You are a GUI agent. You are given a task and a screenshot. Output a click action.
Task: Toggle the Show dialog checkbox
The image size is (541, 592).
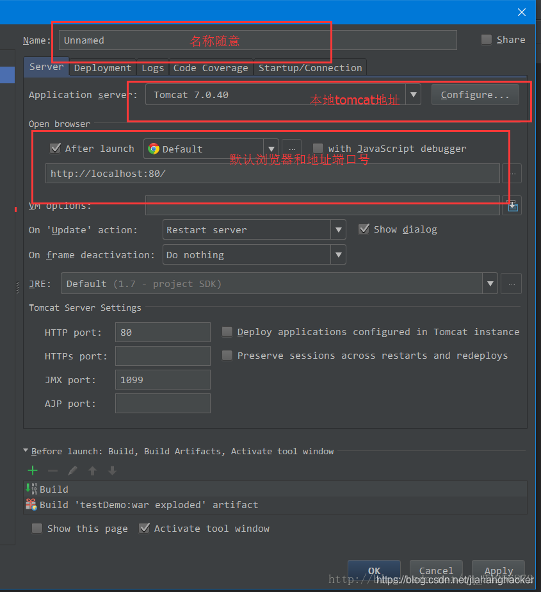(364, 229)
